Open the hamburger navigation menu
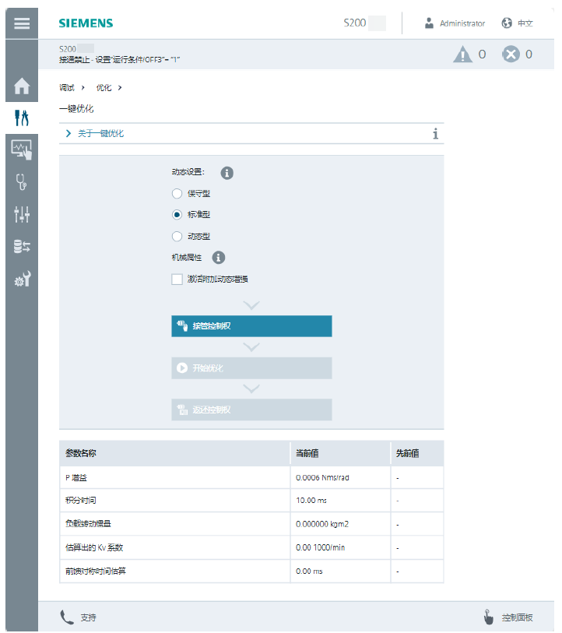Viewport: 562px width, 633px height. click(x=22, y=23)
